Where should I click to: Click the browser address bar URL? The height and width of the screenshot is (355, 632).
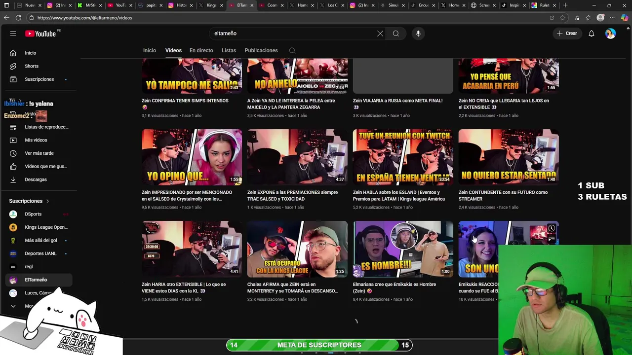(84, 18)
